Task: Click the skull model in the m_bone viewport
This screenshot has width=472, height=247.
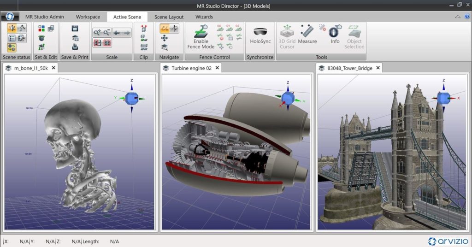Action: (80, 155)
